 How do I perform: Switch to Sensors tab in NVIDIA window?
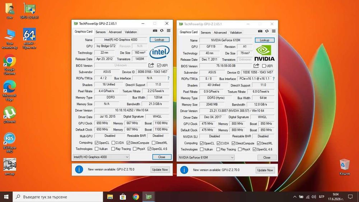[206, 32]
